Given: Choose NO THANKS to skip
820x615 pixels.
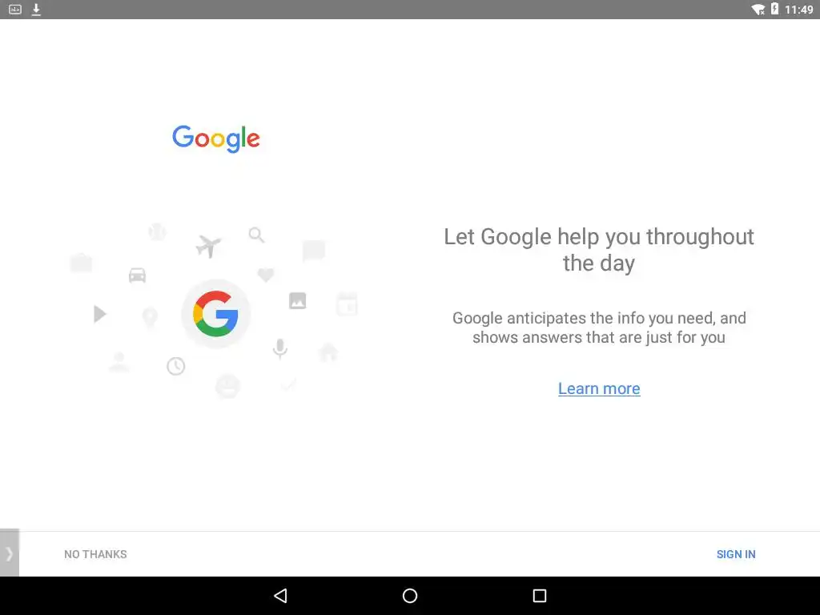Looking at the screenshot, I should [95, 554].
